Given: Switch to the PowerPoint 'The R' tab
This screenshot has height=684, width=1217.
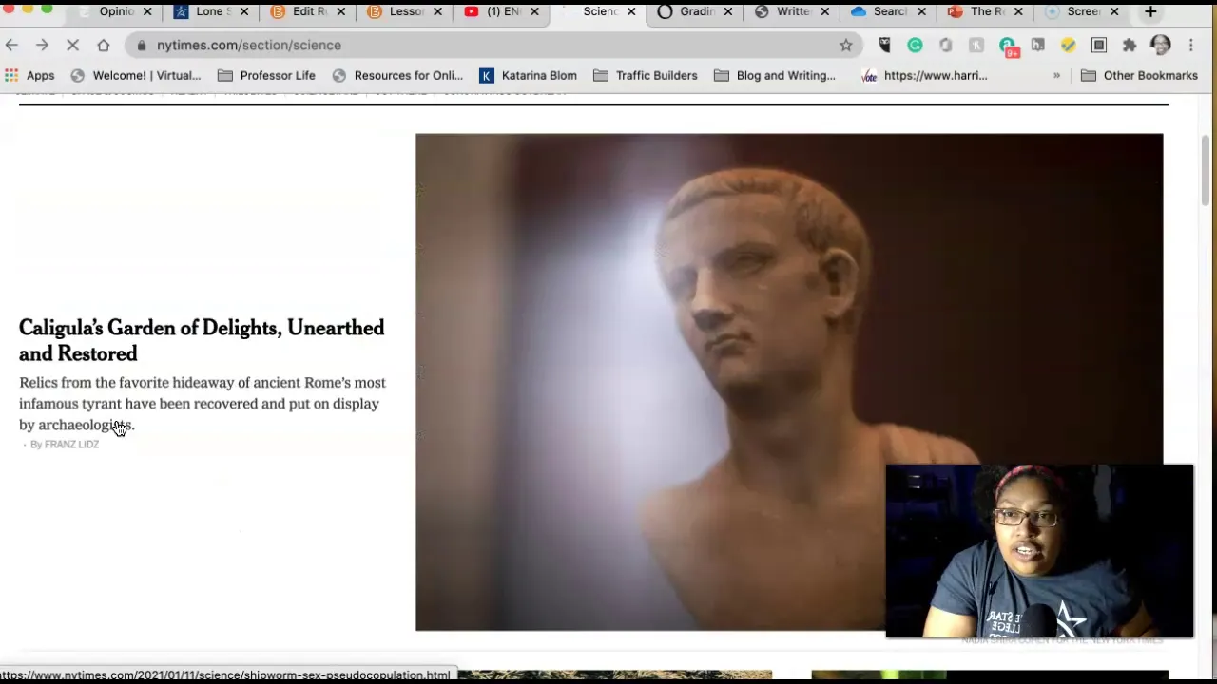Looking at the screenshot, I should point(987,11).
